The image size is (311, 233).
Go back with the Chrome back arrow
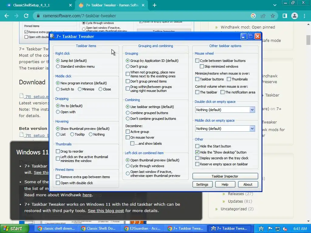point(7,16)
